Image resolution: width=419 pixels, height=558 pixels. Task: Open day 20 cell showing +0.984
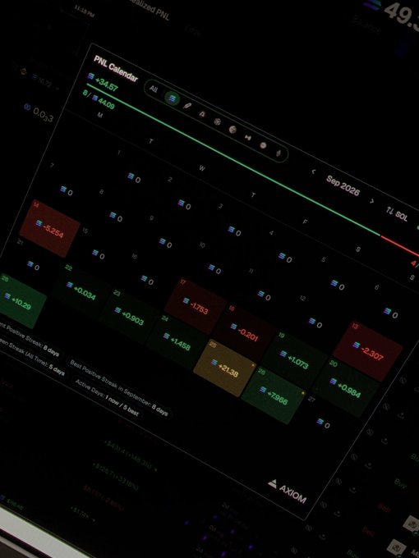pyautogui.click(x=344, y=386)
